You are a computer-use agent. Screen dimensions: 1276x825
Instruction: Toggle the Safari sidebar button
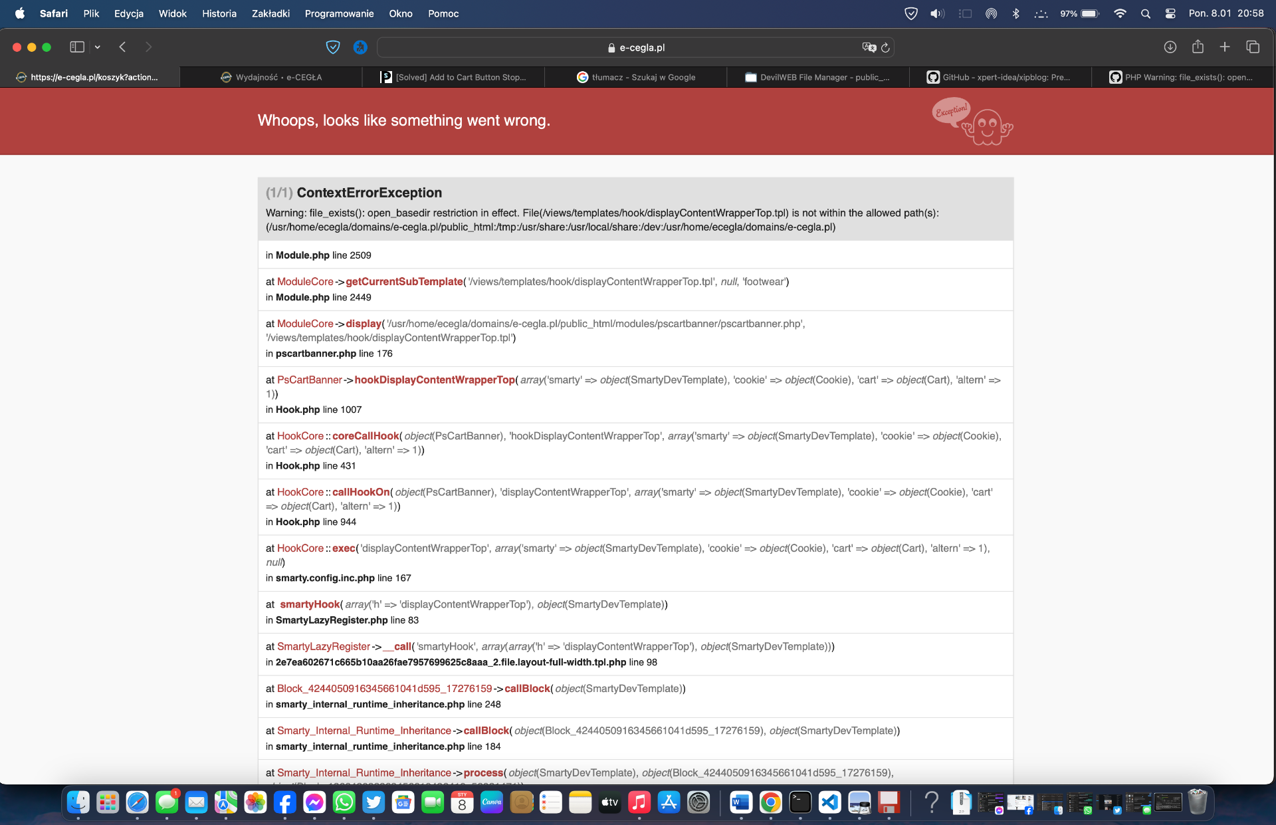coord(77,47)
